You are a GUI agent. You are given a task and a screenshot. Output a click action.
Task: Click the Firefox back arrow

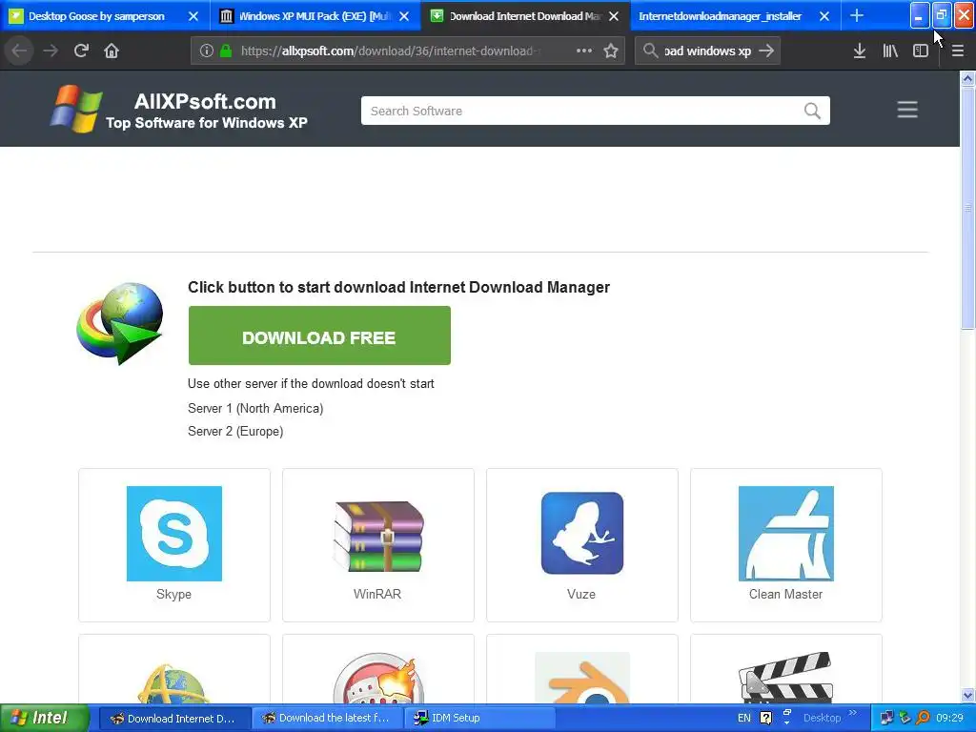(19, 51)
